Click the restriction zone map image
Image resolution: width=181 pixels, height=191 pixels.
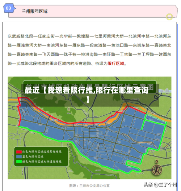[89, 128]
